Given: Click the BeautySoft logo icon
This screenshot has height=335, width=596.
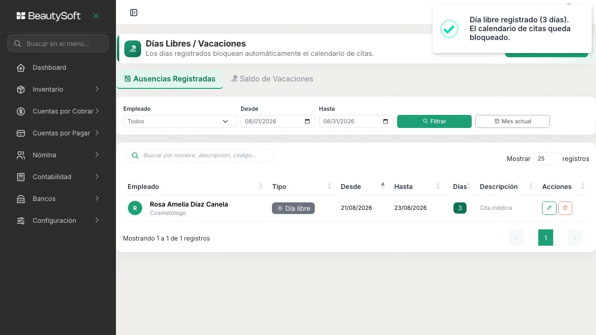Looking at the screenshot, I should (x=21, y=16).
